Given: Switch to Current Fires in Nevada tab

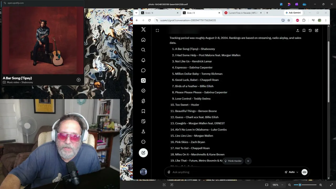Looking at the screenshot, I should click(243, 13).
